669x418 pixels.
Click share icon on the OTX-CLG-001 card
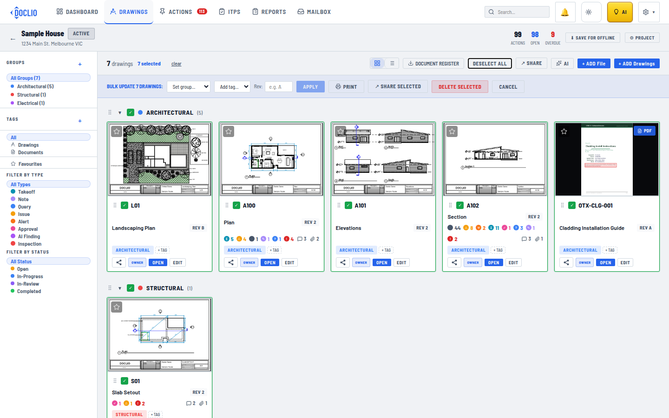pyautogui.click(x=566, y=262)
